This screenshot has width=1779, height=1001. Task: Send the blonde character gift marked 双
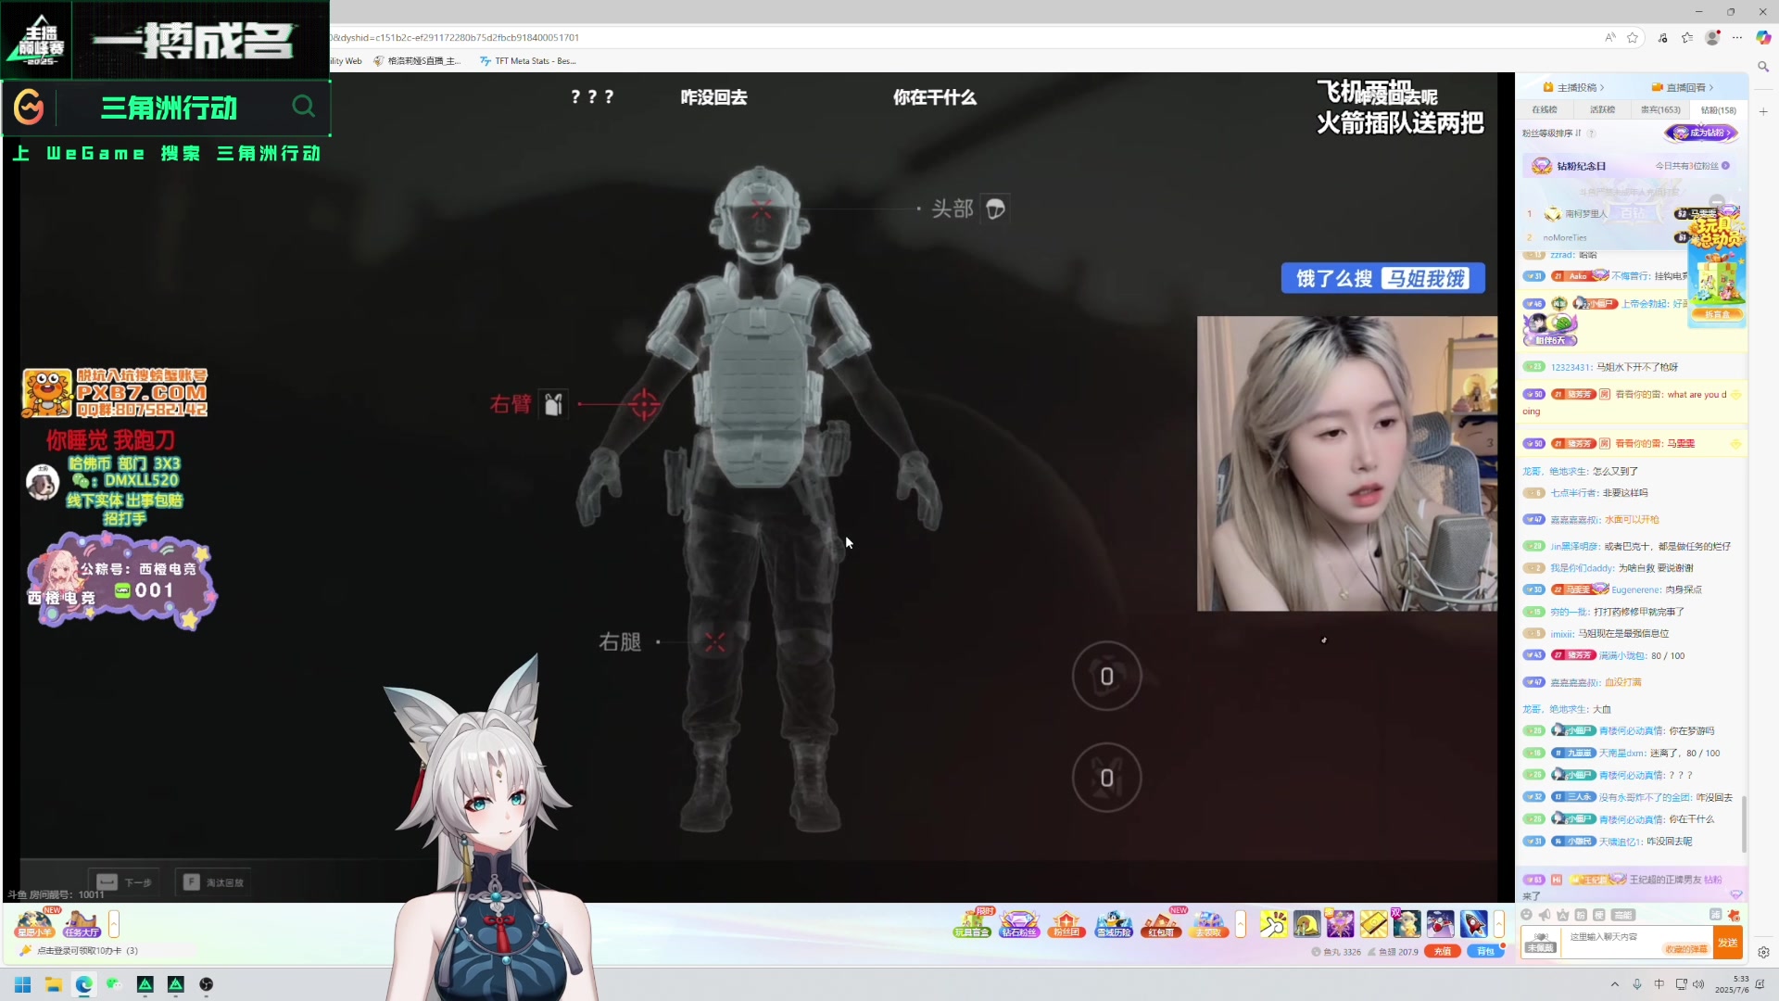click(x=1407, y=923)
